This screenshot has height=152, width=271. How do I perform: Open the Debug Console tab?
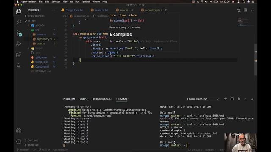(102, 99)
